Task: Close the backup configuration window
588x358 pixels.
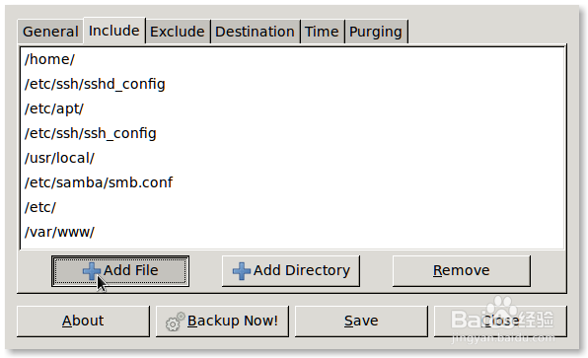Action: pyautogui.click(x=500, y=322)
